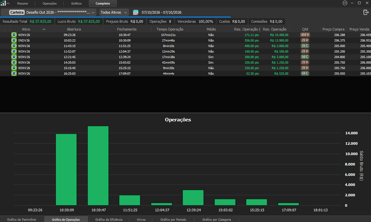This screenshot has width=371, height=222.
Task: Click the Lucro Bruto summary box
Action: pos(78,21)
